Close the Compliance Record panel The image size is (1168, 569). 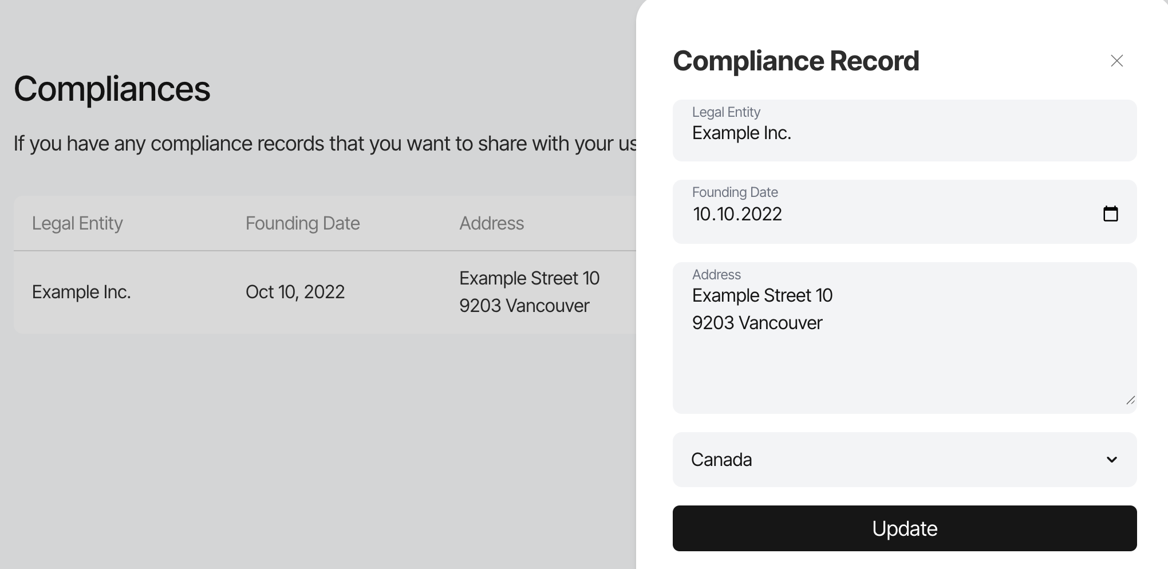[1116, 61]
